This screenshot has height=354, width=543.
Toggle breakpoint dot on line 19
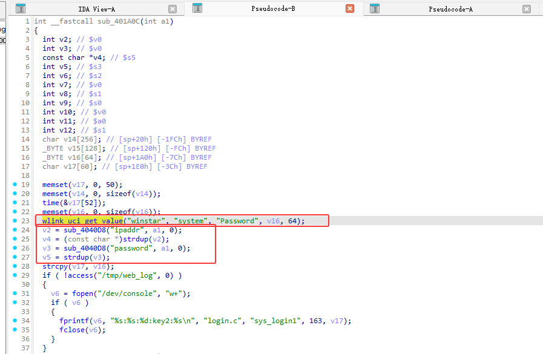[x=15, y=185]
